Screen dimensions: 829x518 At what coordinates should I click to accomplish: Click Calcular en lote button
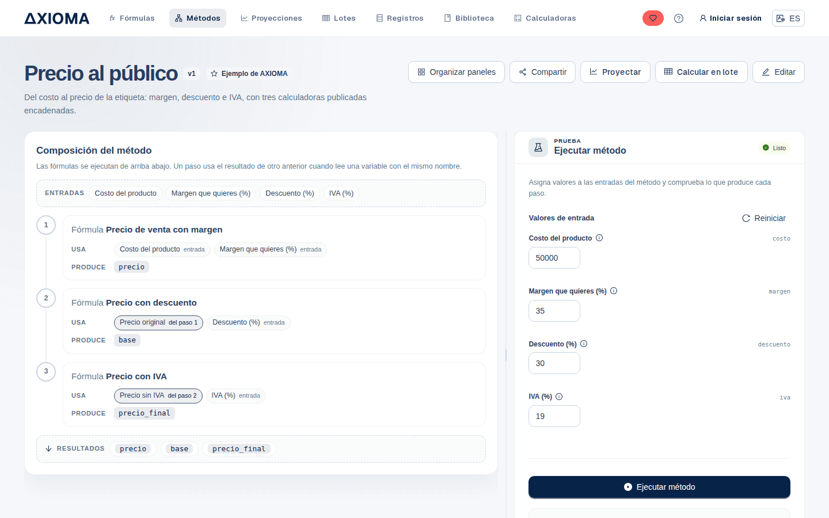(701, 72)
